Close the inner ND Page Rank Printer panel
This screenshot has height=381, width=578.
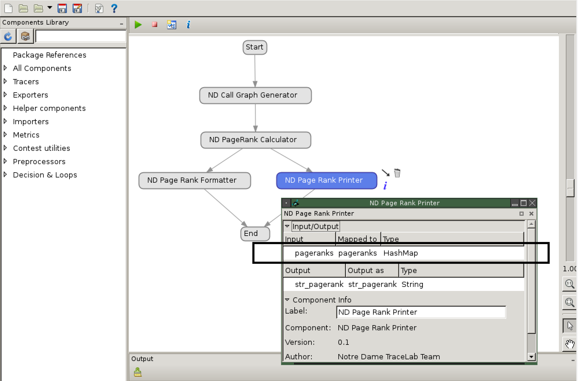(x=531, y=214)
